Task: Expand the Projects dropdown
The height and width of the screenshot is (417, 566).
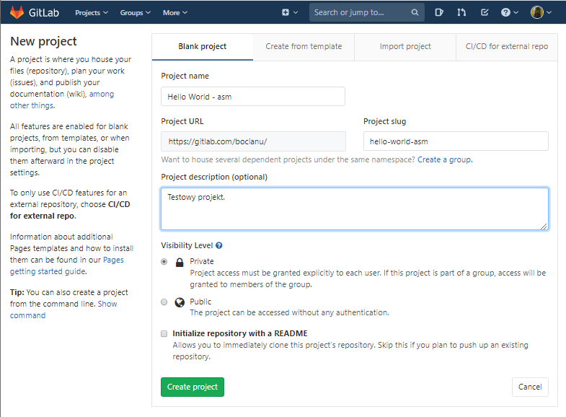Action: 92,13
